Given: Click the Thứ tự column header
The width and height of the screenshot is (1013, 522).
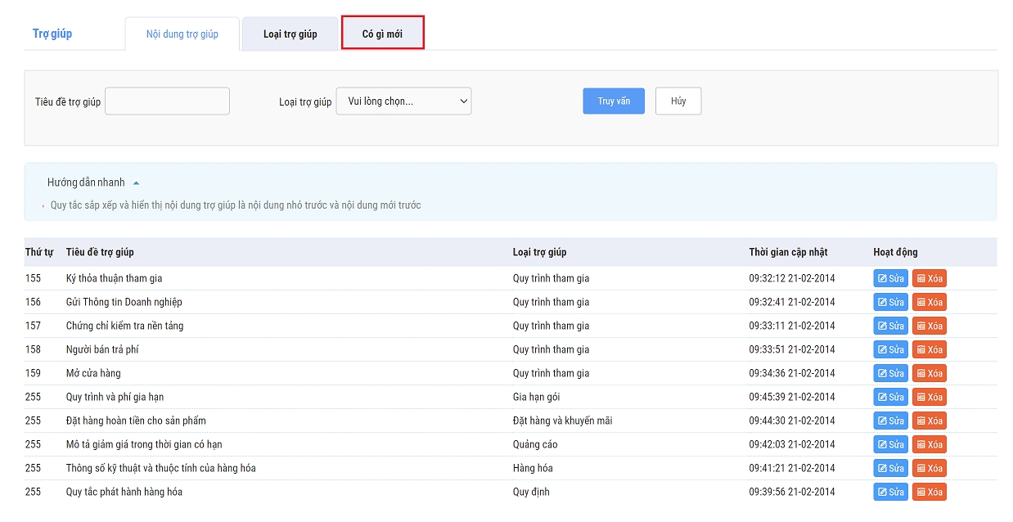Looking at the screenshot, I should [x=38, y=252].
